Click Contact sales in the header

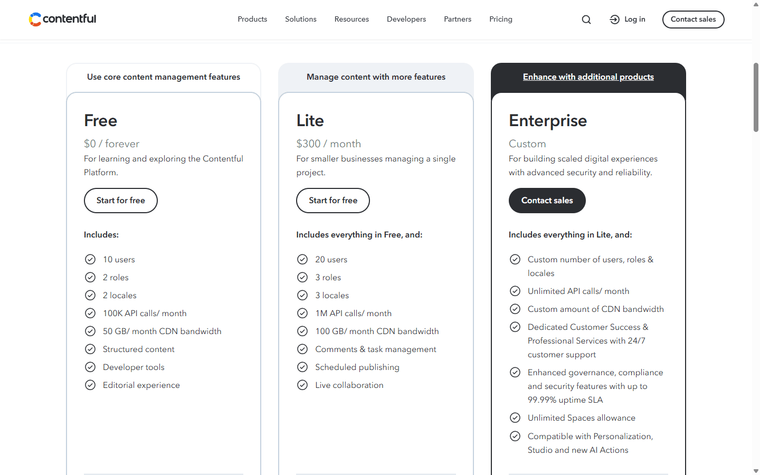tap(693, 20)
